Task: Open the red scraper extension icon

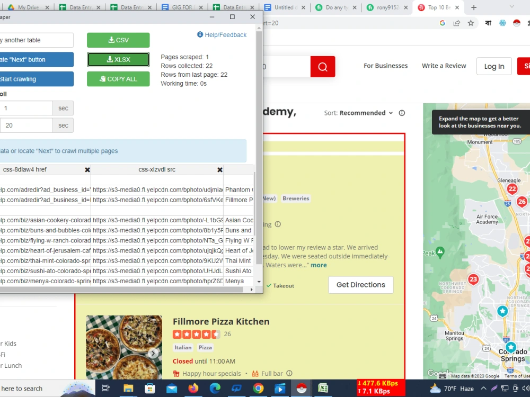Action: pyautogui.click(x=516, y=23)
